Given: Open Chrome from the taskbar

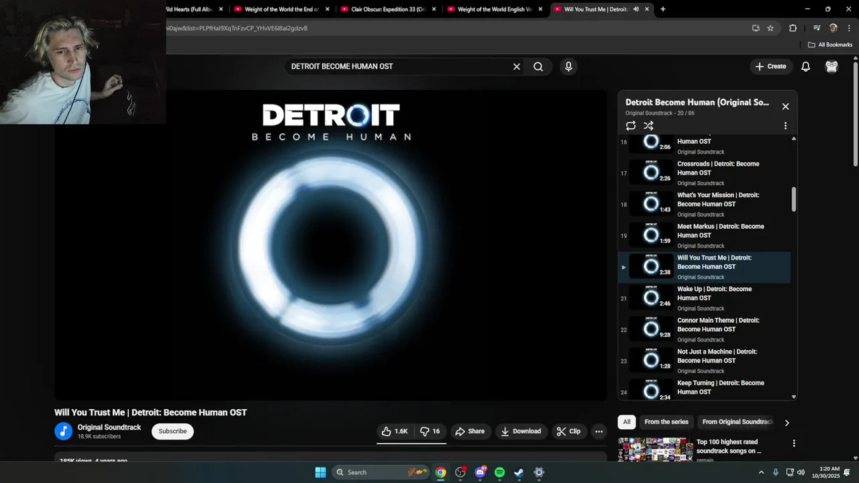Looking at the screenshot, I should point(440,472).
